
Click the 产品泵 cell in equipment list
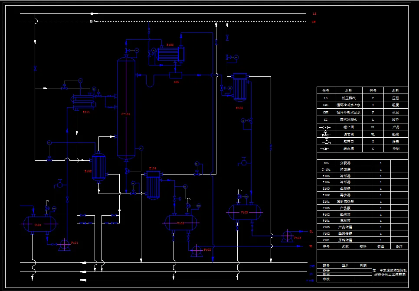(345, 208)
